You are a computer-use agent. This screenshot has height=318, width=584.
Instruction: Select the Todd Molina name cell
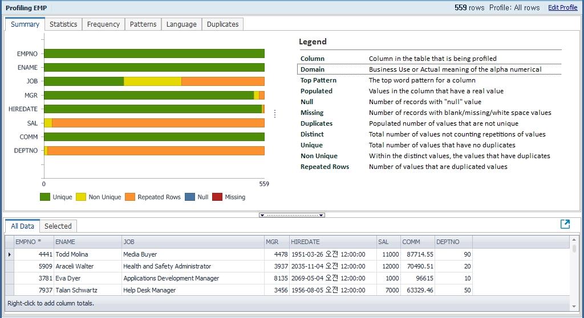point(87,254)
